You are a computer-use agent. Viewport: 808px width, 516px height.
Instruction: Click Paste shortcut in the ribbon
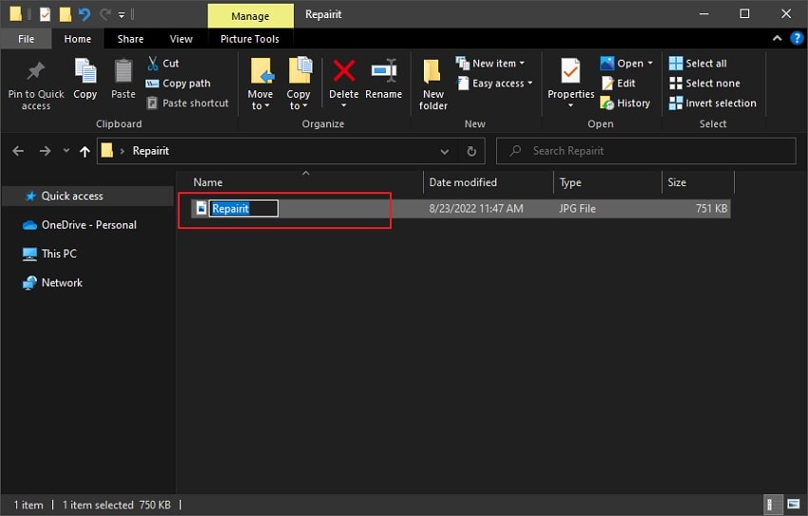[x=187, y=103]
